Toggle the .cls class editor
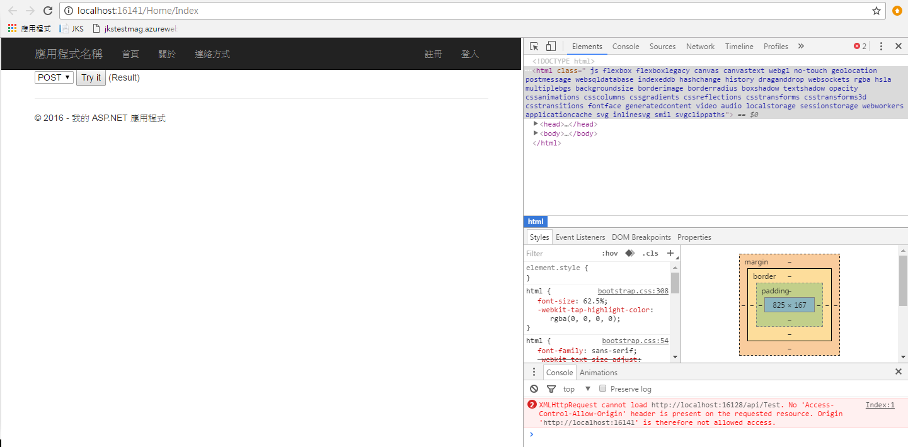The image size is (908, 447). pos(650,254)
